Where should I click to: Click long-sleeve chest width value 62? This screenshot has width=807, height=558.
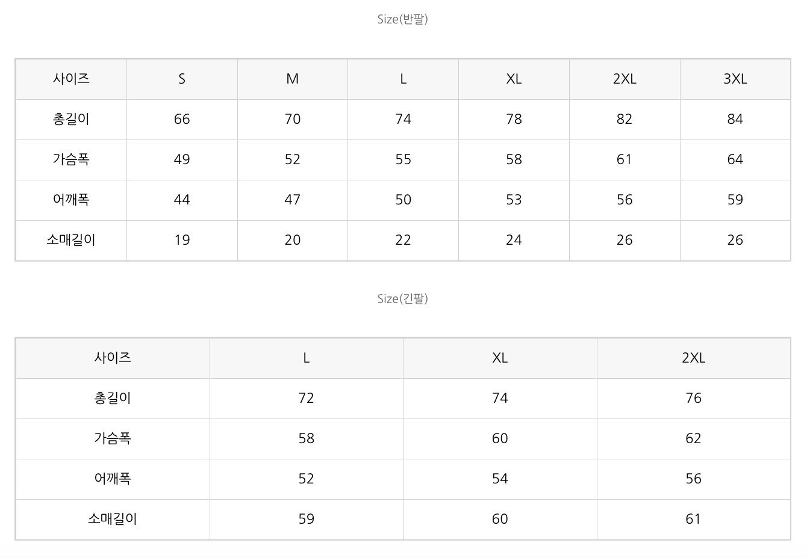pos(693,438)
